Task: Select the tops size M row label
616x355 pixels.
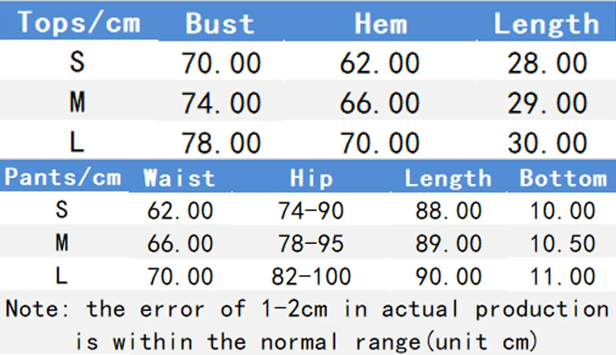Action: (77, 102)
